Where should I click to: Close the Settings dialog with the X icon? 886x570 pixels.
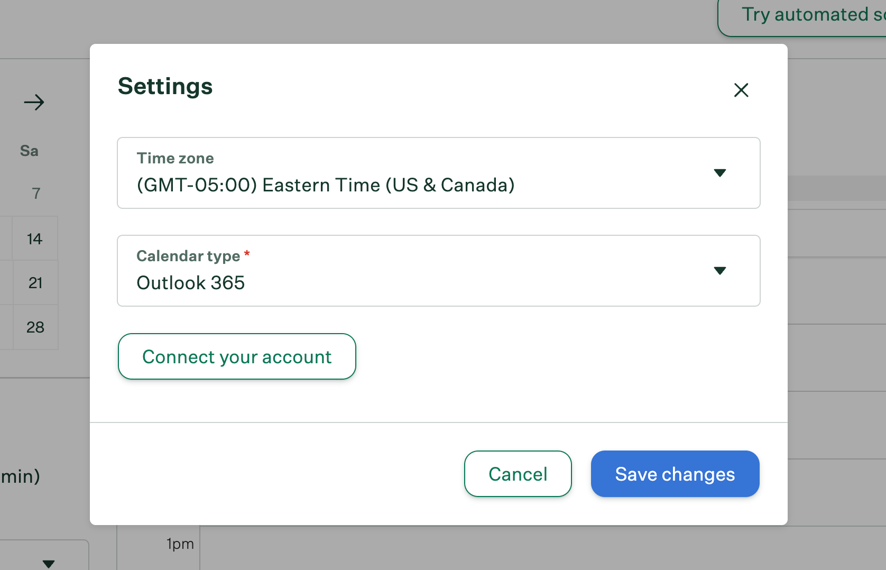(x=741, y=90)
